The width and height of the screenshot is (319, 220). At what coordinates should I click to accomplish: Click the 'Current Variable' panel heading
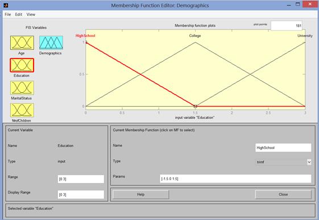click(x=20, y=130)
